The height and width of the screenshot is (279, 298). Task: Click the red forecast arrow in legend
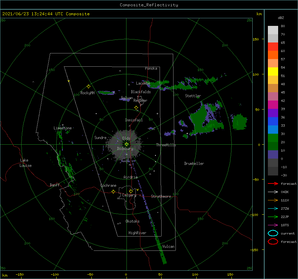(273, 183)
